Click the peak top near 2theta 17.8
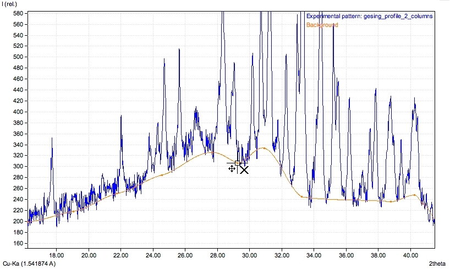450x269 pixels. coord(52,139)
